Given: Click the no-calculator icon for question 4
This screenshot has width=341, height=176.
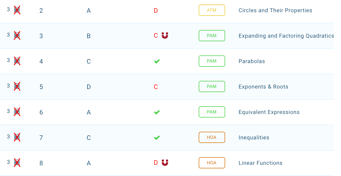Looking at the screenshot, I should (x=17, y=61).
